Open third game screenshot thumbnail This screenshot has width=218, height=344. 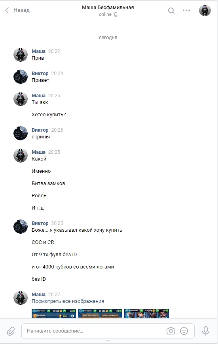tap(147, 313)
